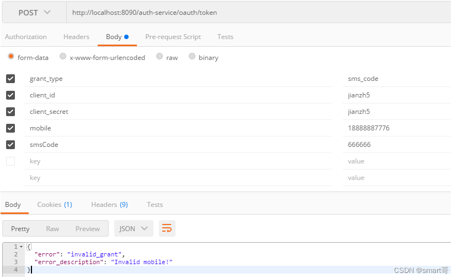Select the x-www-form-urlencoded radio option
This screenshot has width=457, height=279.
pyautogui.click(x=63, y=56)
